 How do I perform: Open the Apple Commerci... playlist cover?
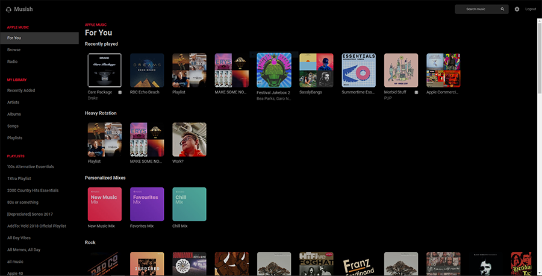[443, 71]
